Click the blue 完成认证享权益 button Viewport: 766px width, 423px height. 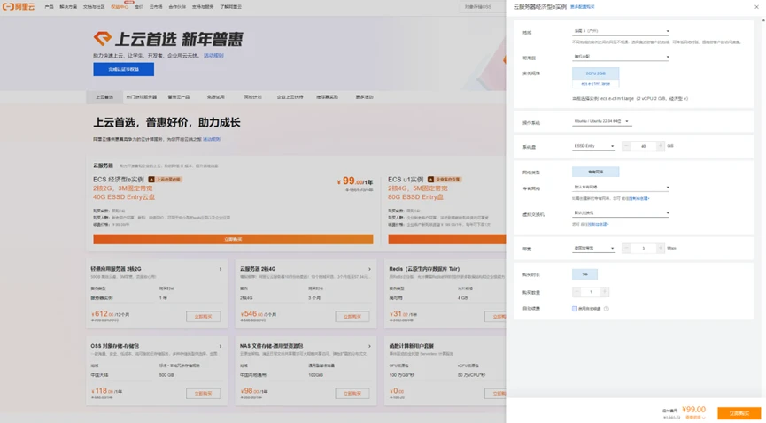pyautogui.click(x=124, y=69)
